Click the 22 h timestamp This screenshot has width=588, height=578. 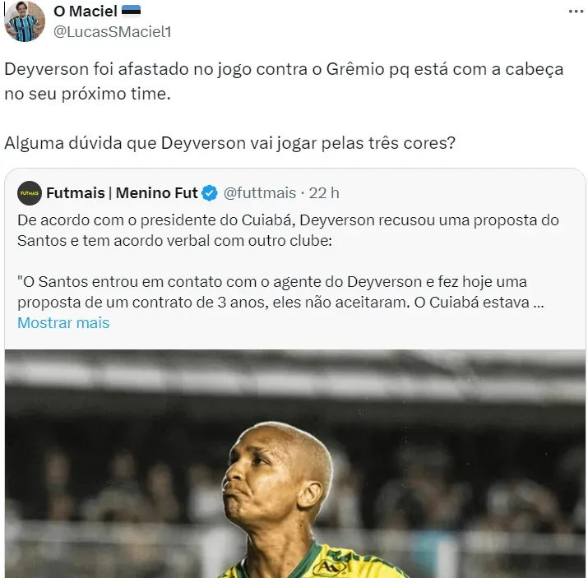(324, 193)
